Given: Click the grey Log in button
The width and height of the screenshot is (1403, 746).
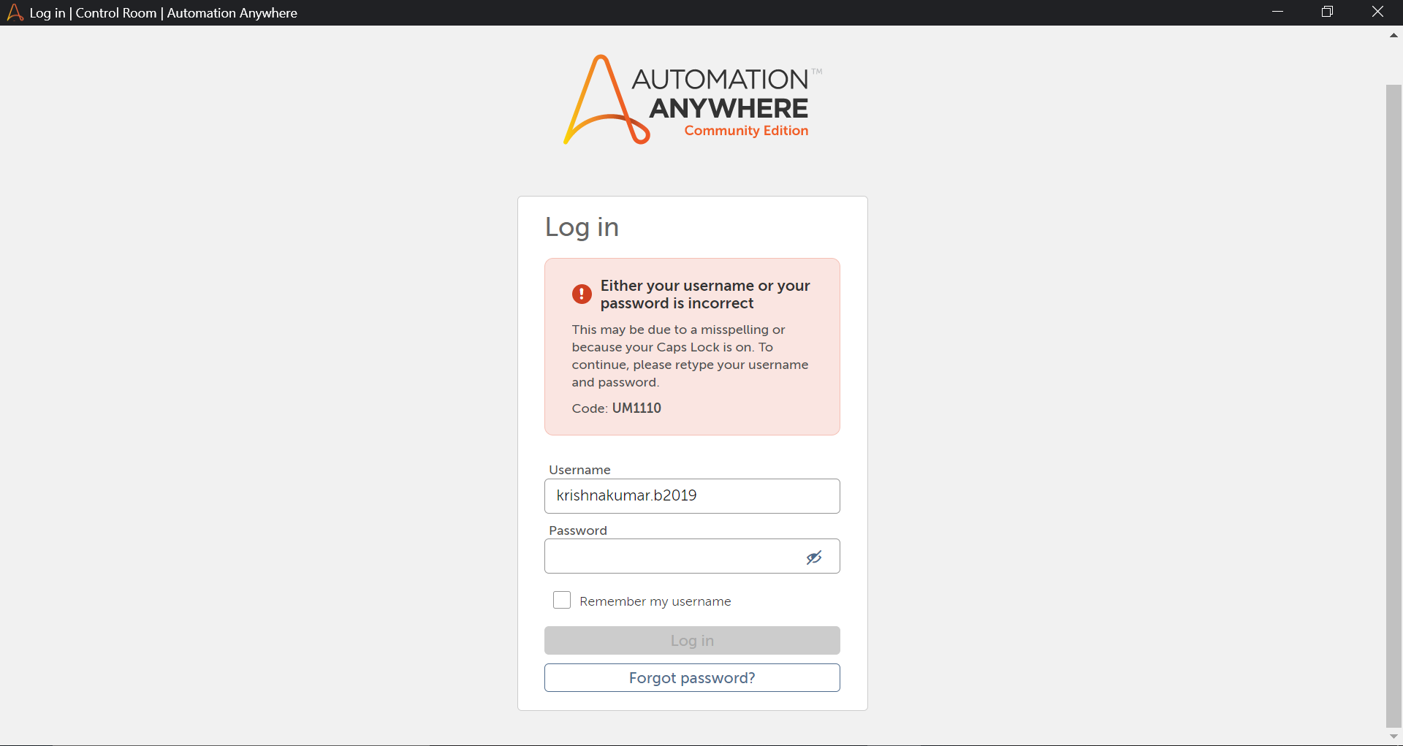Looking at the screenshot, I should tap(692, 640).
